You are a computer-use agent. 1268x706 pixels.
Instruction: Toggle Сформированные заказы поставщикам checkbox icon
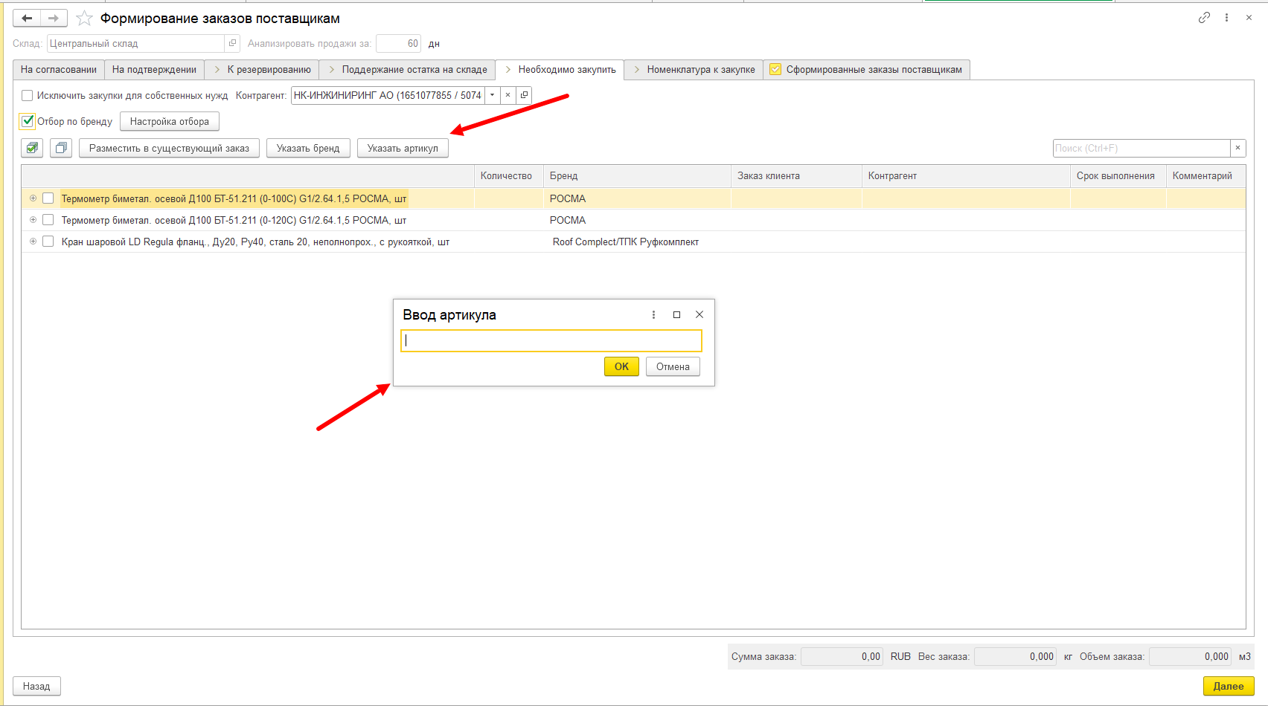pyautogui.click(x=775, y=69)
